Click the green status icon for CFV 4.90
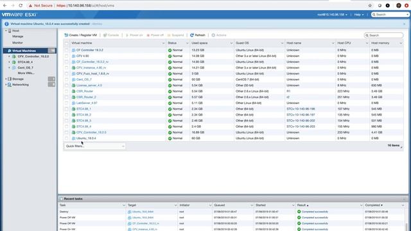 tap(170, 56)
